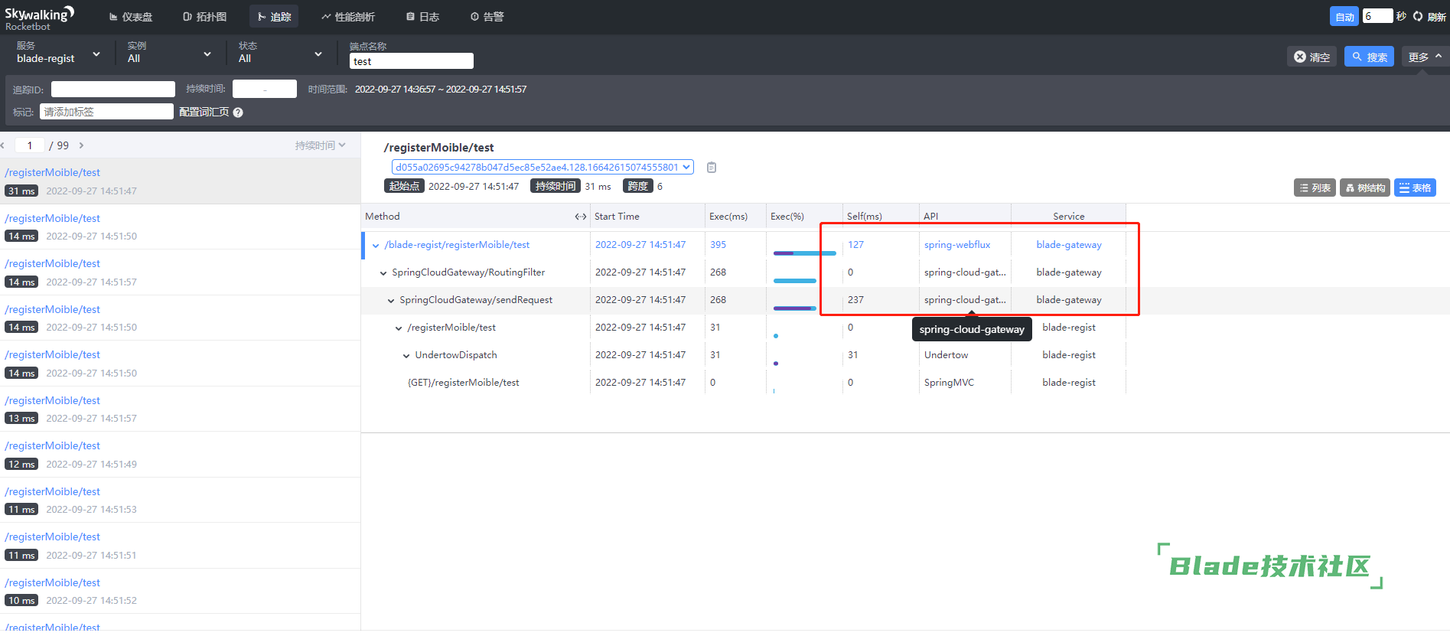Collapse the UndertowDispatch span

(406, 355)
